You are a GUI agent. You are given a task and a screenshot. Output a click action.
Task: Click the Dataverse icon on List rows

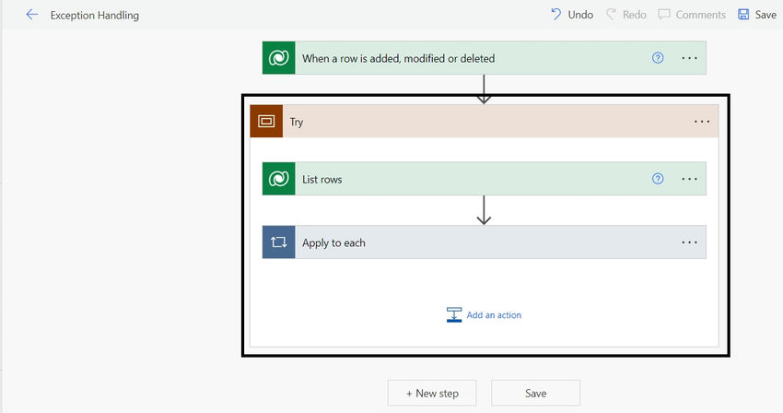click(x=278, y=179)
